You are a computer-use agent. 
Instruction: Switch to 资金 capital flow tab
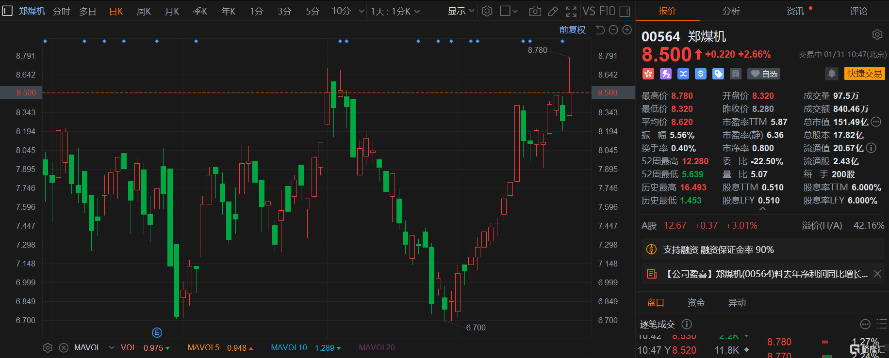coord(696,302)
